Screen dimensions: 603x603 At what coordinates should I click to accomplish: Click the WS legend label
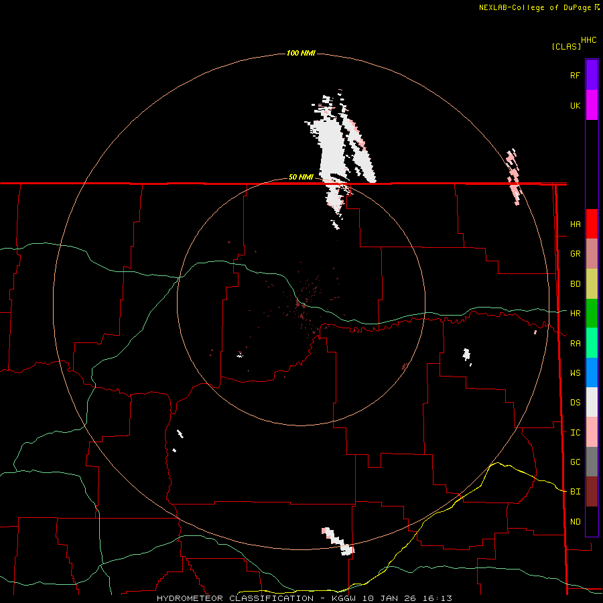[x=575, y=373]
